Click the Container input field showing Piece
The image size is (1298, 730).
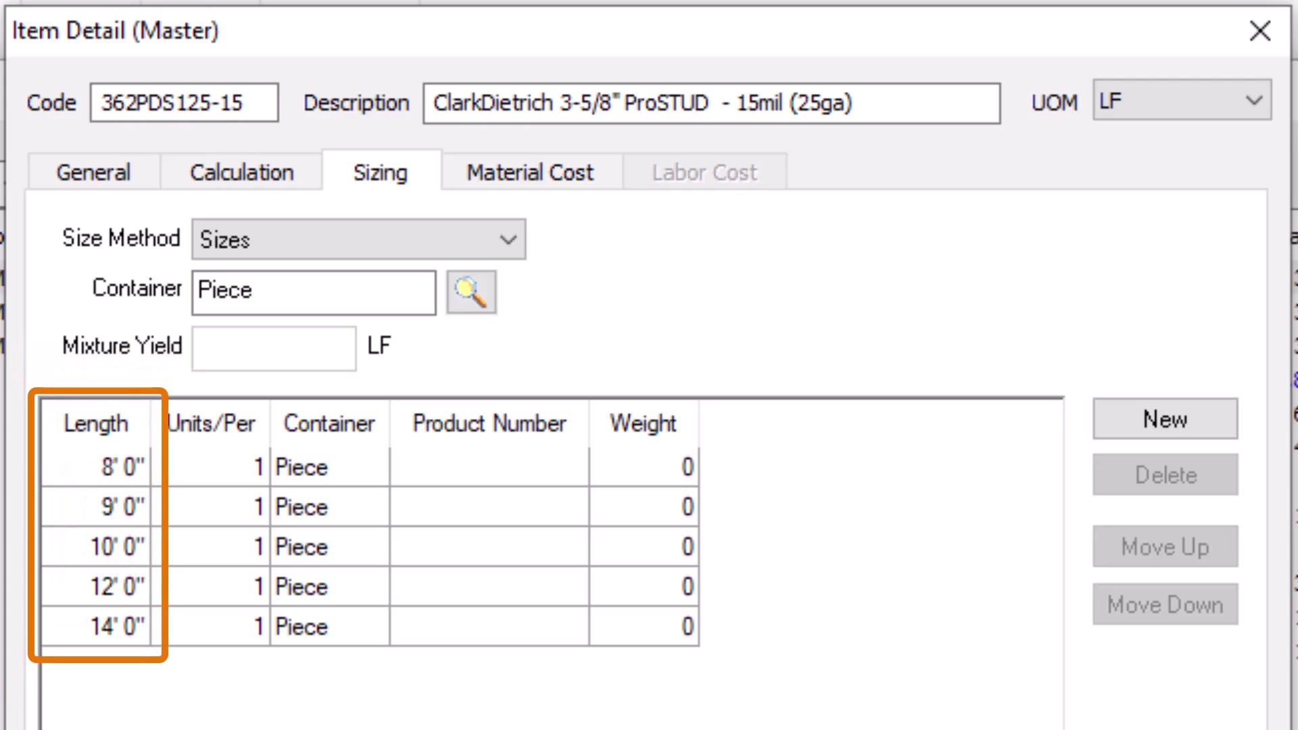[x=313, y=292]
